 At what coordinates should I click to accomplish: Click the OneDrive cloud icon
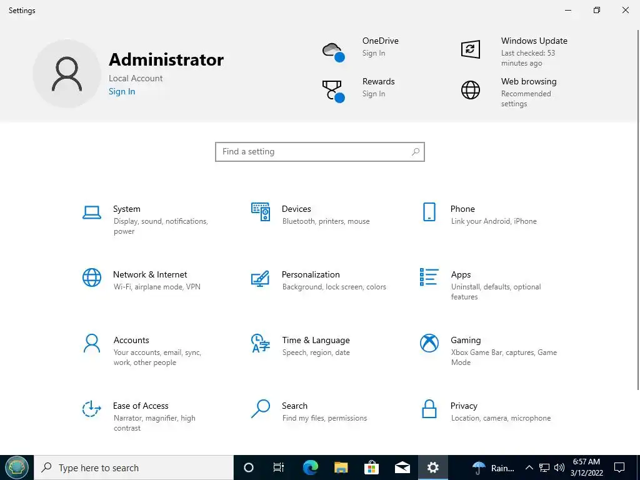coord(334,52)
